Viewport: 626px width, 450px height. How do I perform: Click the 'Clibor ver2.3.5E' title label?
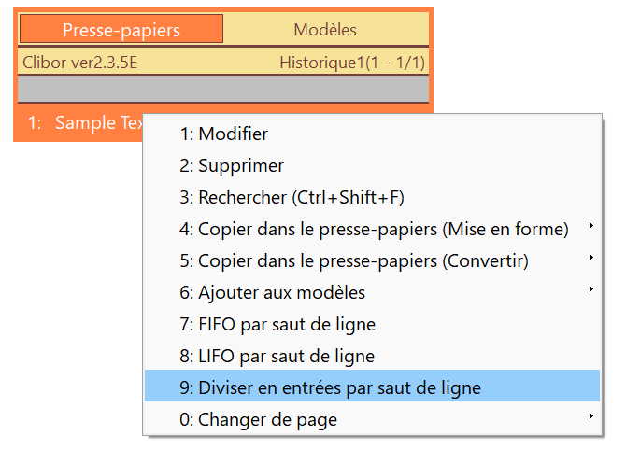pyautogui.click(x=79, y=63)
